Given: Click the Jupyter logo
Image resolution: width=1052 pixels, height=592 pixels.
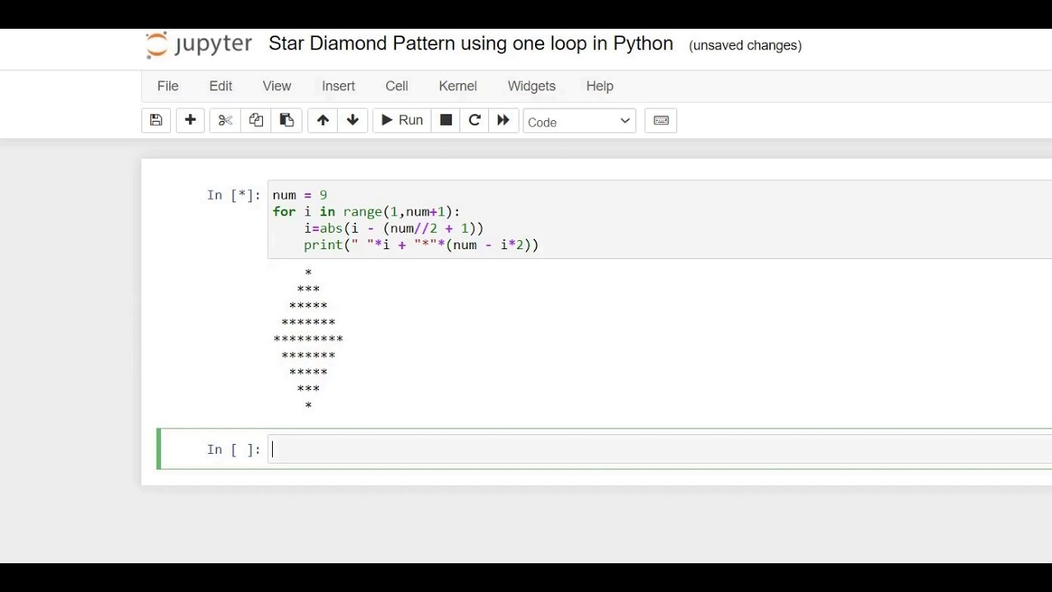Looking at the screenshot, I should click(198, 44).
